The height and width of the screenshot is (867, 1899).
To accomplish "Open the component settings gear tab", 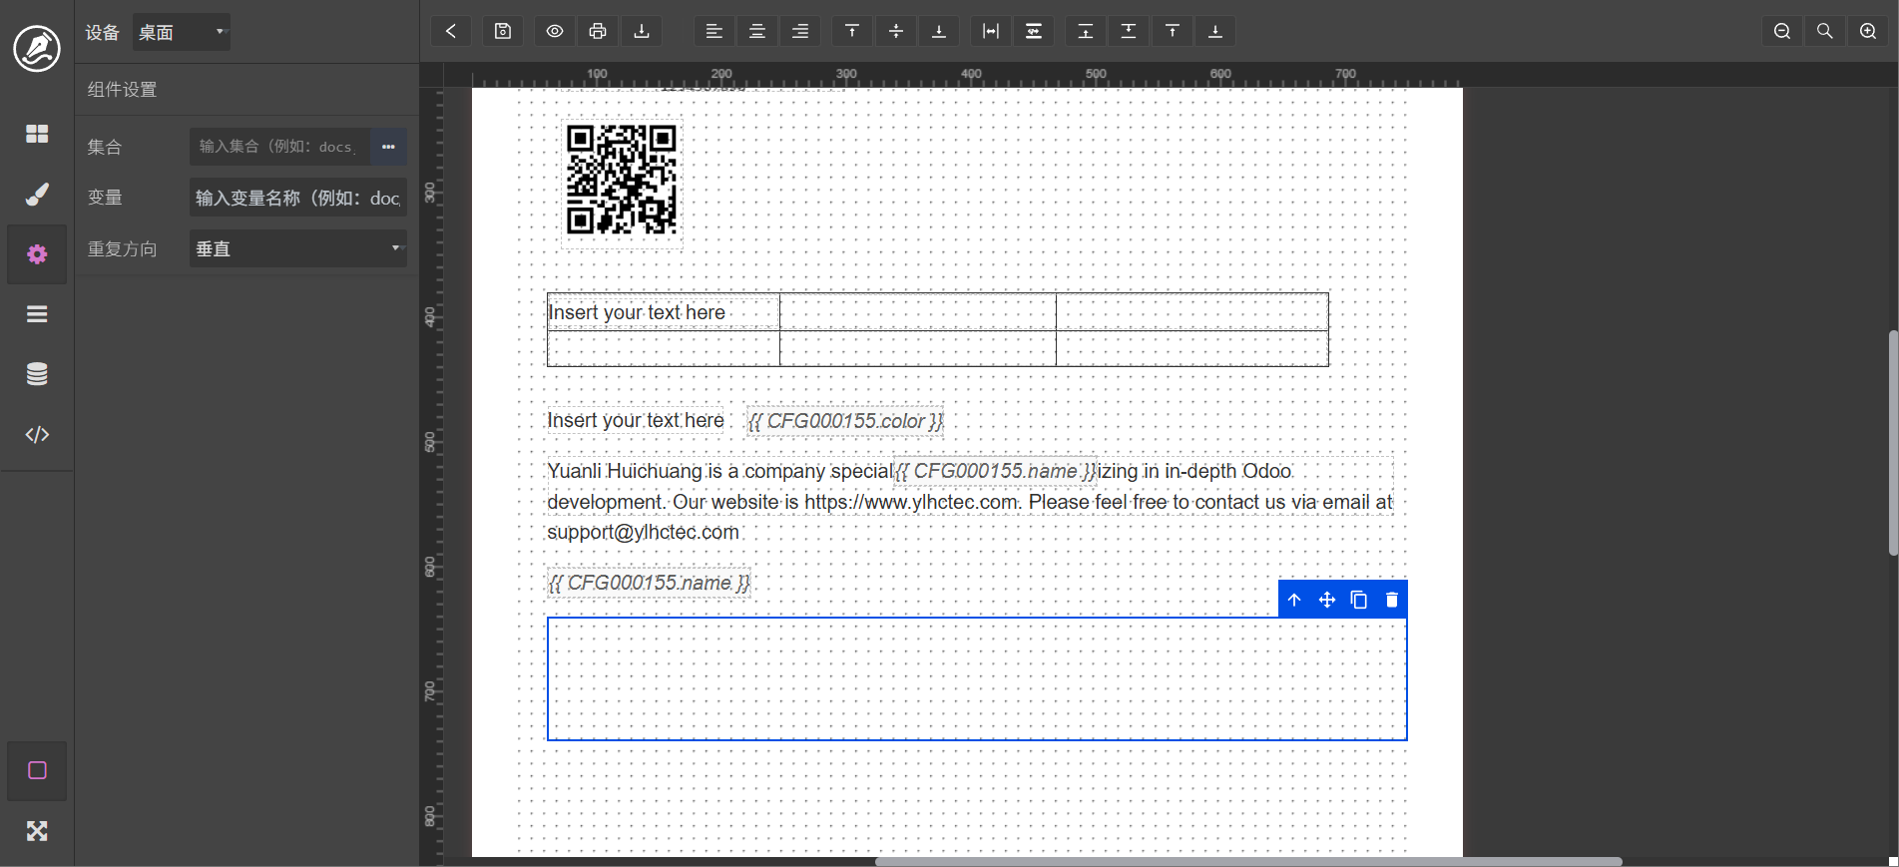I will 37,254.
